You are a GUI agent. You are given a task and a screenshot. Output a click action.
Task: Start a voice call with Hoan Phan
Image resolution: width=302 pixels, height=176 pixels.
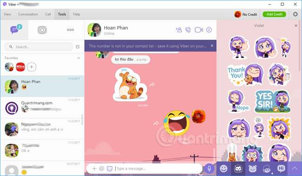tap(188, 30)
